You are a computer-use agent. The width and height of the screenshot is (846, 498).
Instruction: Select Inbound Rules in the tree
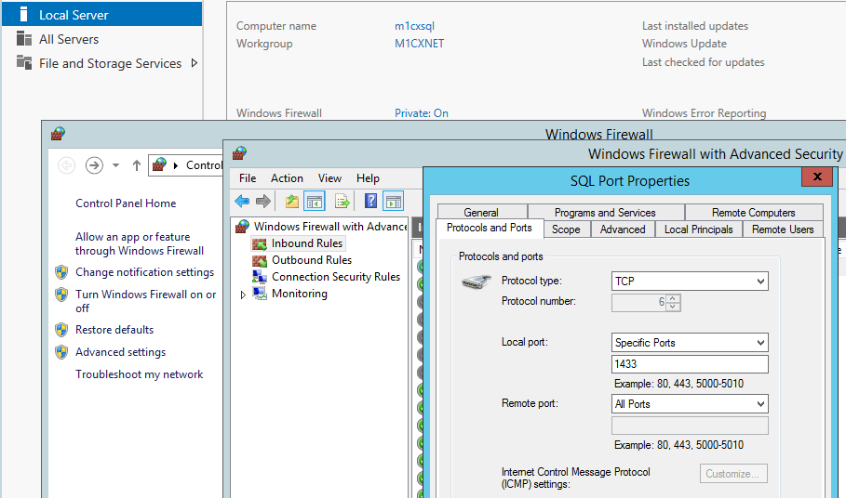tap(306, 243)
